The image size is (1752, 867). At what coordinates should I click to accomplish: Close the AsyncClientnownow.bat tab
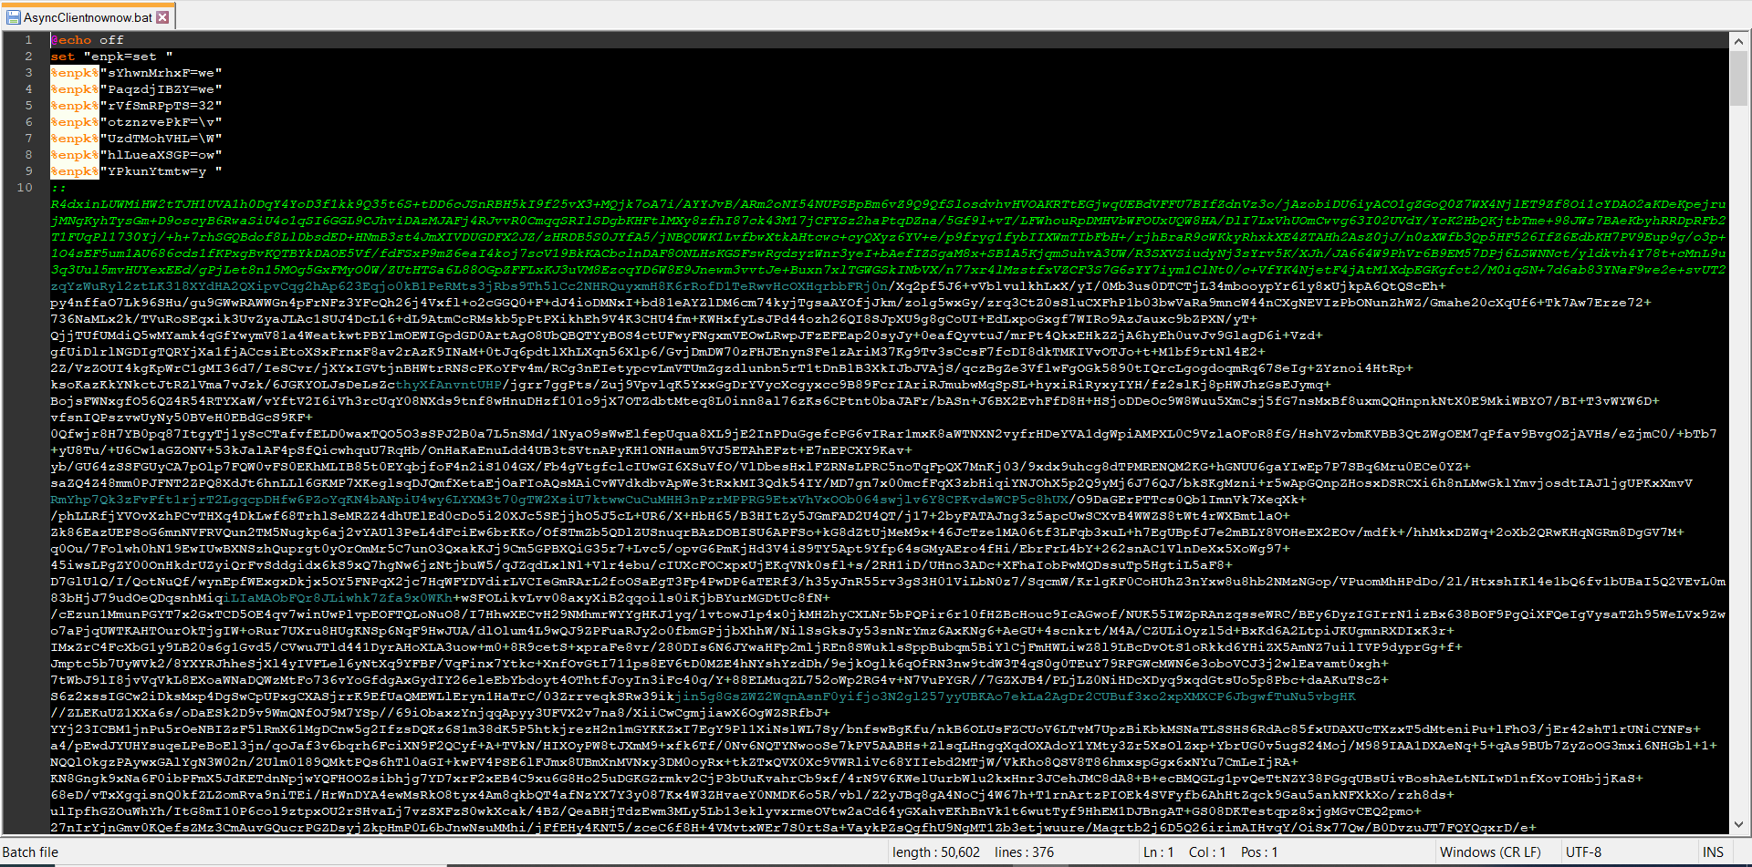[x=162, y=17]
